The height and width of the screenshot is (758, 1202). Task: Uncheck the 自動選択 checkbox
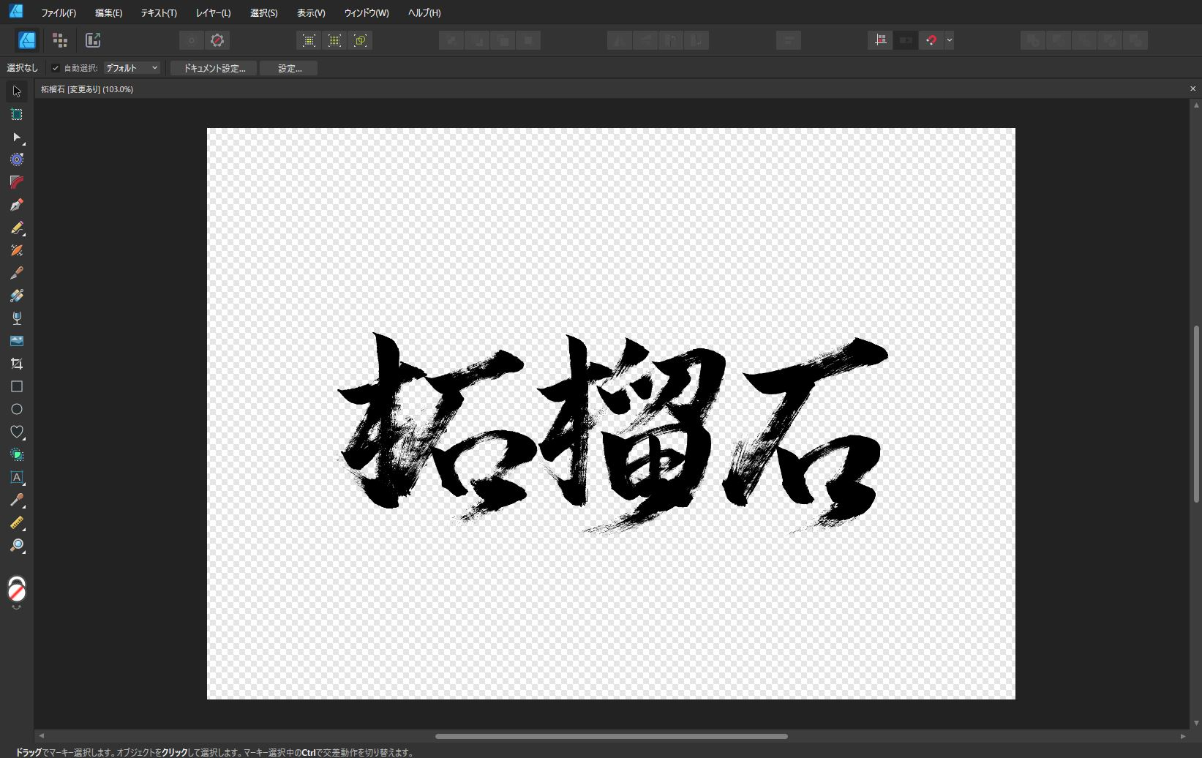point(56,68)
